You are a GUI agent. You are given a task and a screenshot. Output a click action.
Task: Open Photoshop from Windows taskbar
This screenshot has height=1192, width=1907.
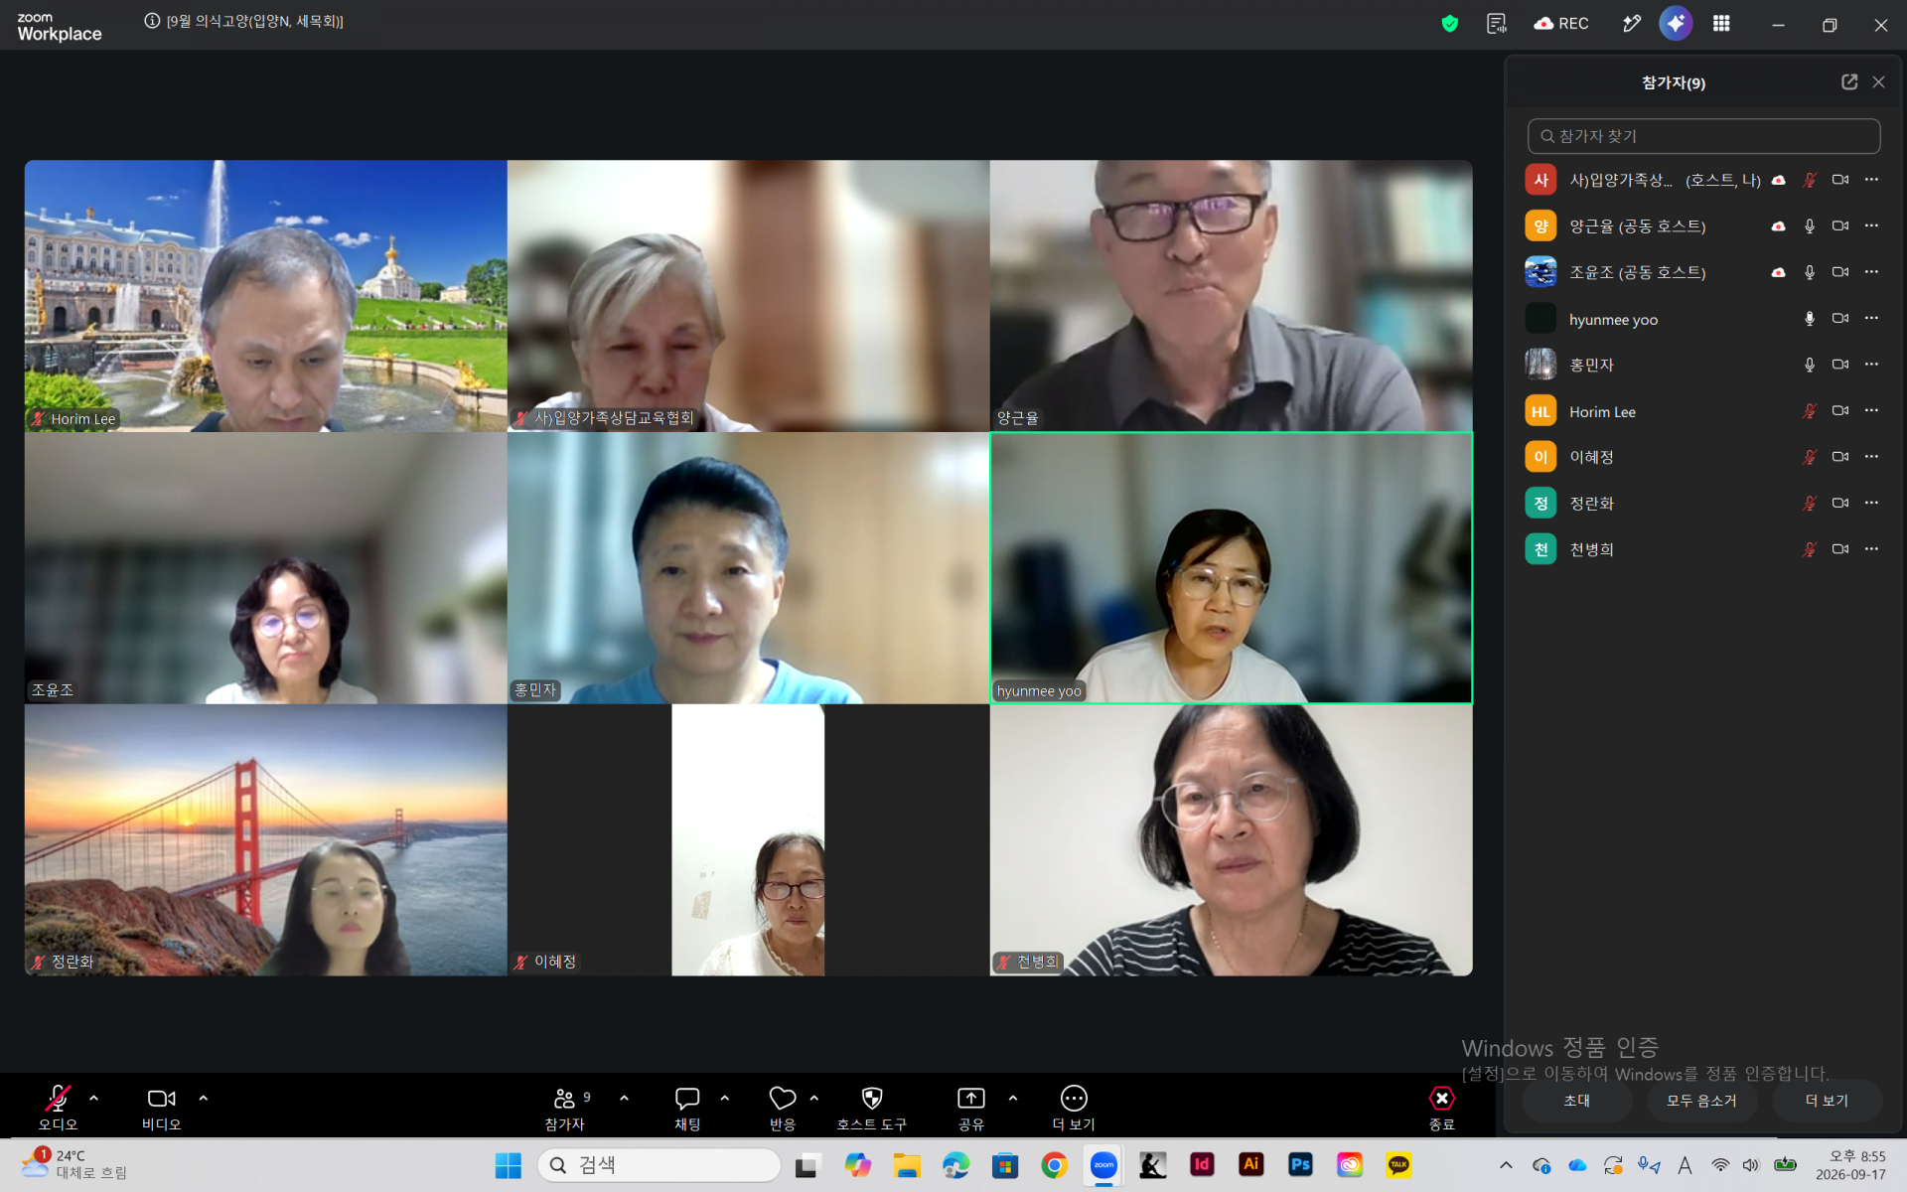[1300, 1165]
